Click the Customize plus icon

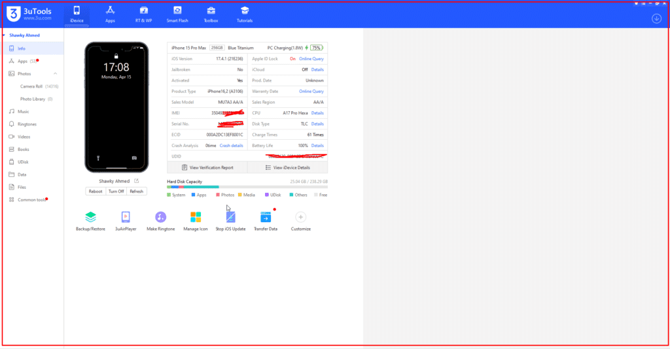tap(301, 218)
